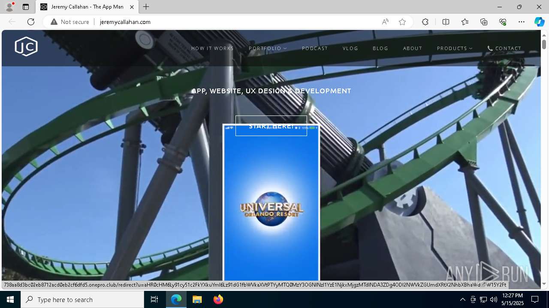Open Browser essentials heart icon
Viewport: 549px width, 308px height.
[503, 22]
